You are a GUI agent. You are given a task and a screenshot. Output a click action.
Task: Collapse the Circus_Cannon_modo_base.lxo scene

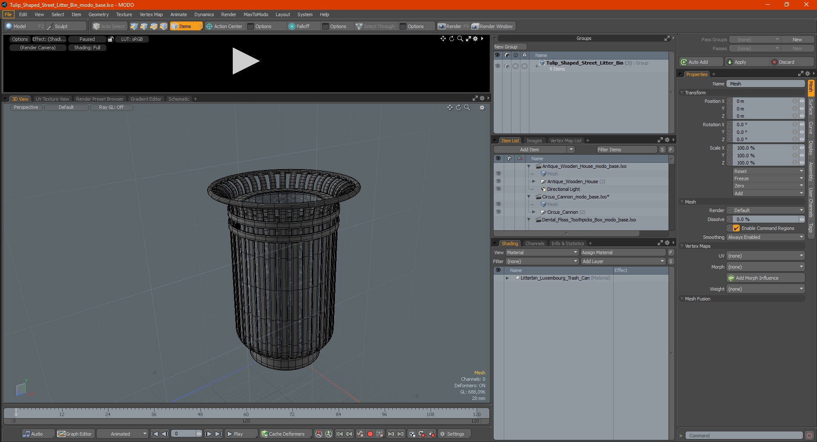click(x=529, y=197)
